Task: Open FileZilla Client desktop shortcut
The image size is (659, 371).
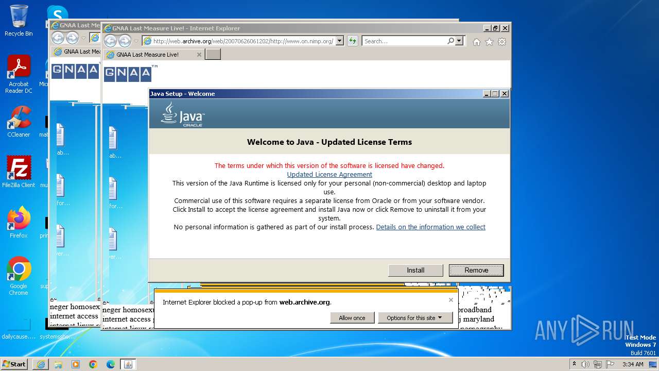Action: (19, 172)
